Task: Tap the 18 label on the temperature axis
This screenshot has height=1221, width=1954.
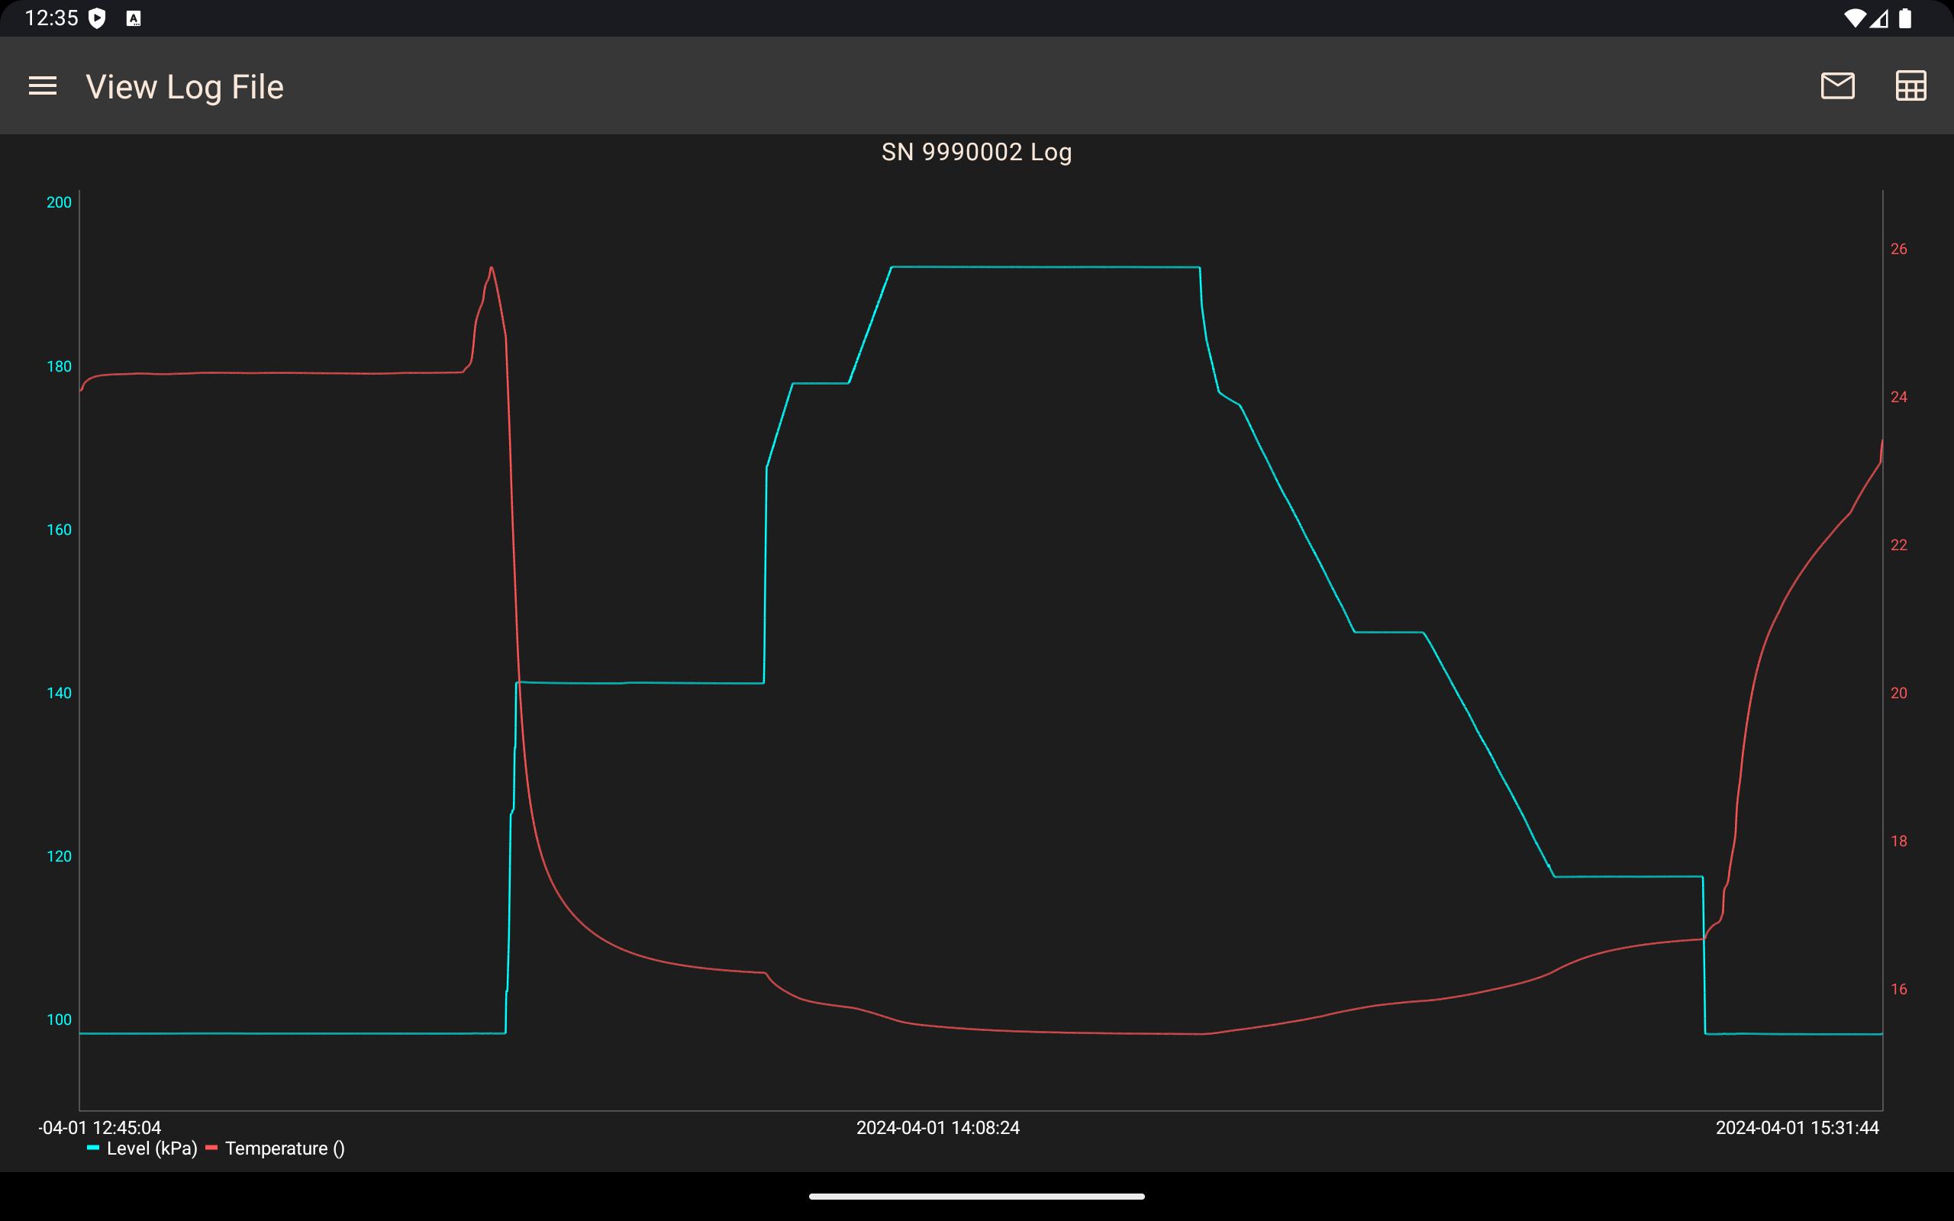Action: (x=1898, y=841)
